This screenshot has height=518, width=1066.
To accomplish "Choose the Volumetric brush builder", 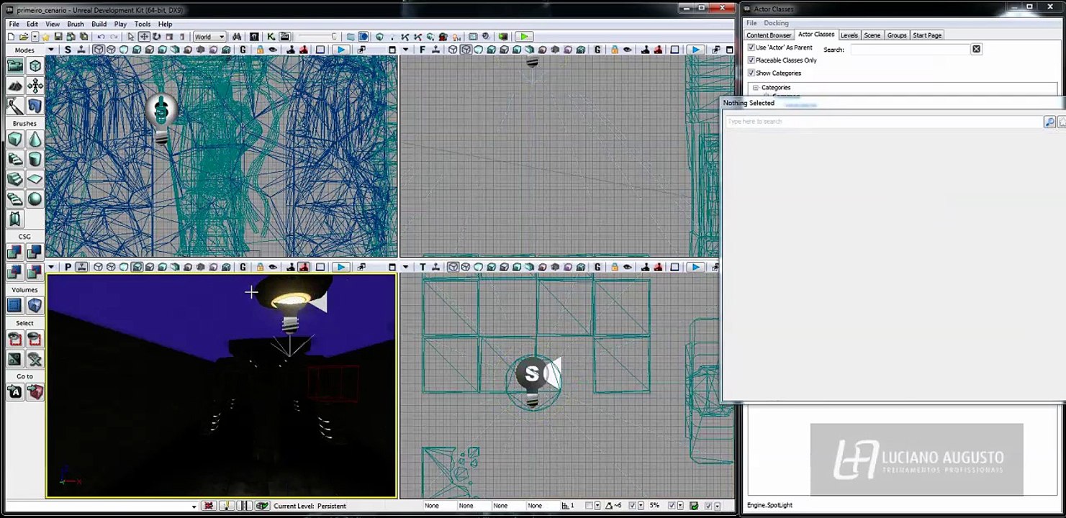I will (x=15, y=219).
